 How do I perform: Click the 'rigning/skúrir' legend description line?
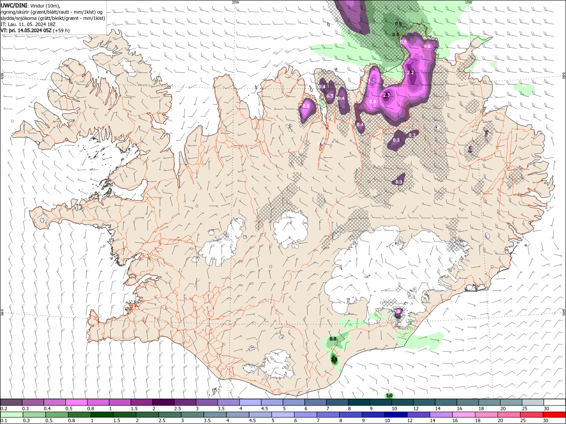(52, 12)
